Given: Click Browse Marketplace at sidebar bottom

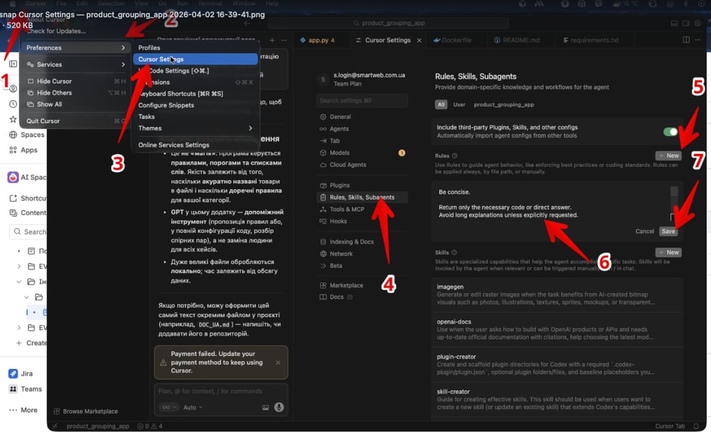Looking at the screenshot, I should point(85,411).
